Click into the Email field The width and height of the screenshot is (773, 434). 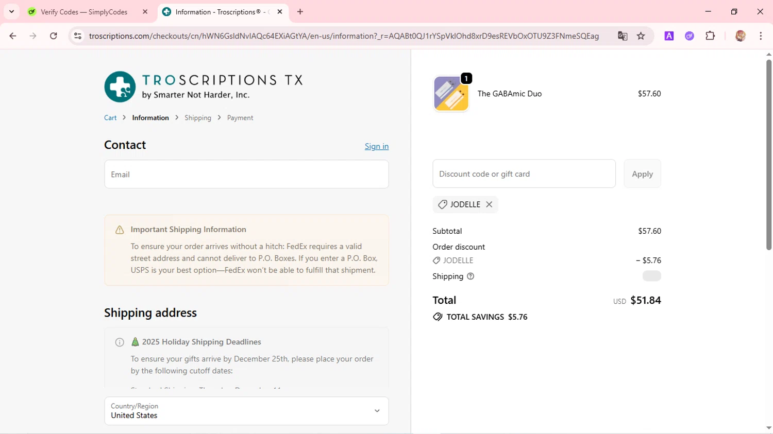[x=246, y=174]
